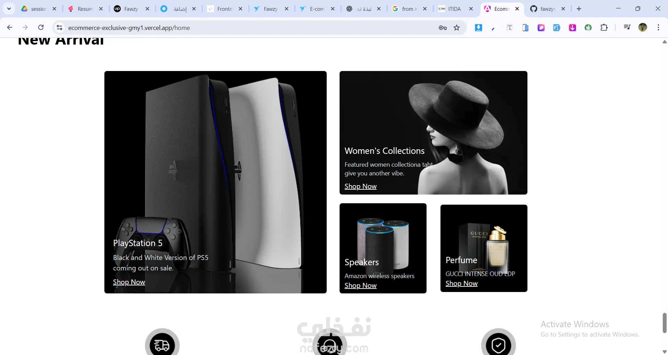Open a new browser tab
Screen dimensions: 668x355
579,9
